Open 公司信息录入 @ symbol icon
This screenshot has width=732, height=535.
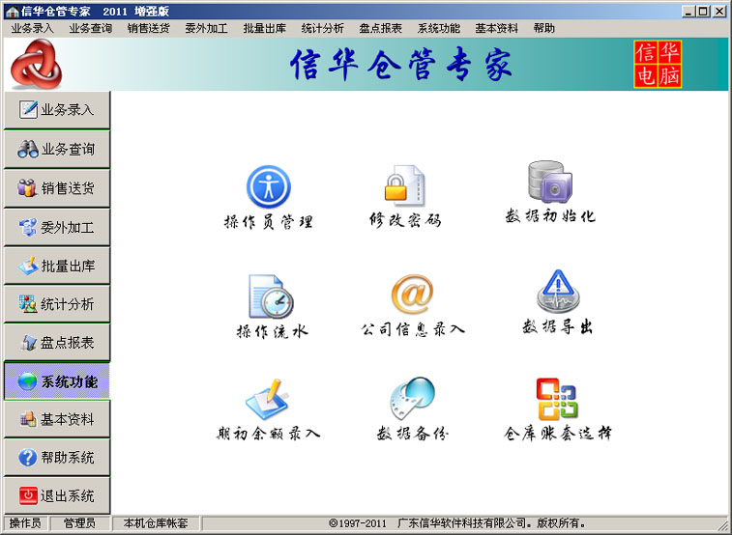[413, 294]
